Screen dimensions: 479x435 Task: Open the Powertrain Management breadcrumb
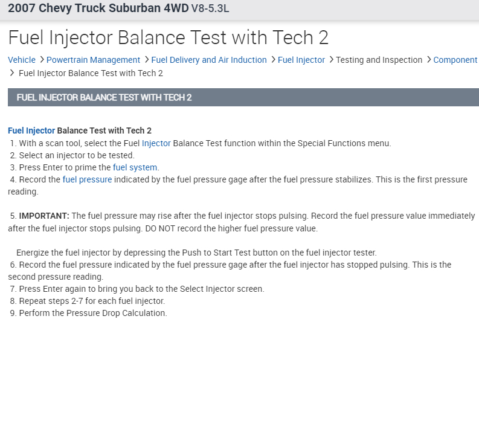tap(93, 60)
